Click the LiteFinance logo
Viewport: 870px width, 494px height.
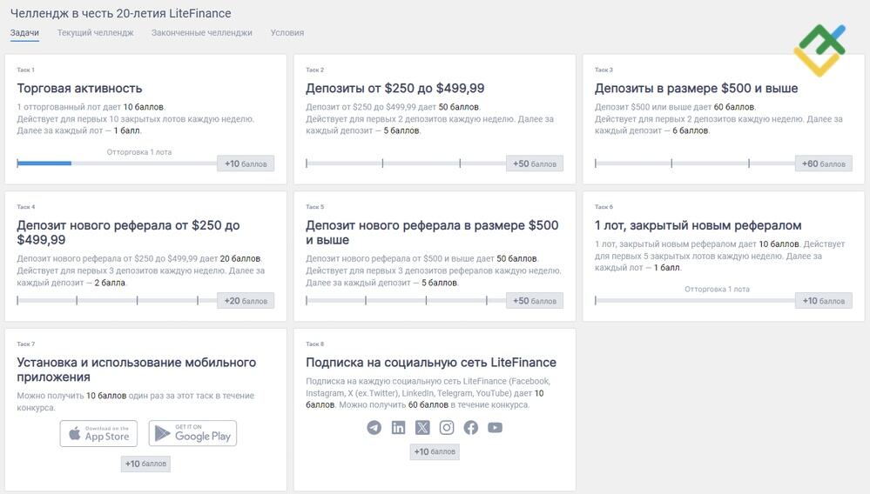point(820,50)
